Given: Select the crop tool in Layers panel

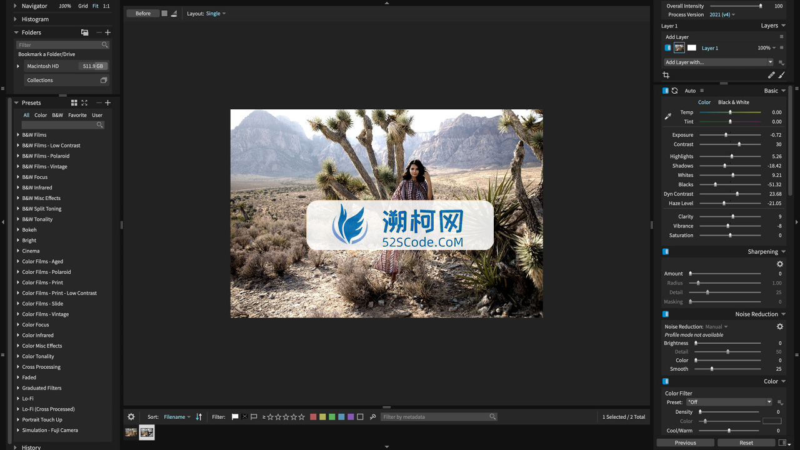Looking at the screenshot, I should (x=666, y=75).
